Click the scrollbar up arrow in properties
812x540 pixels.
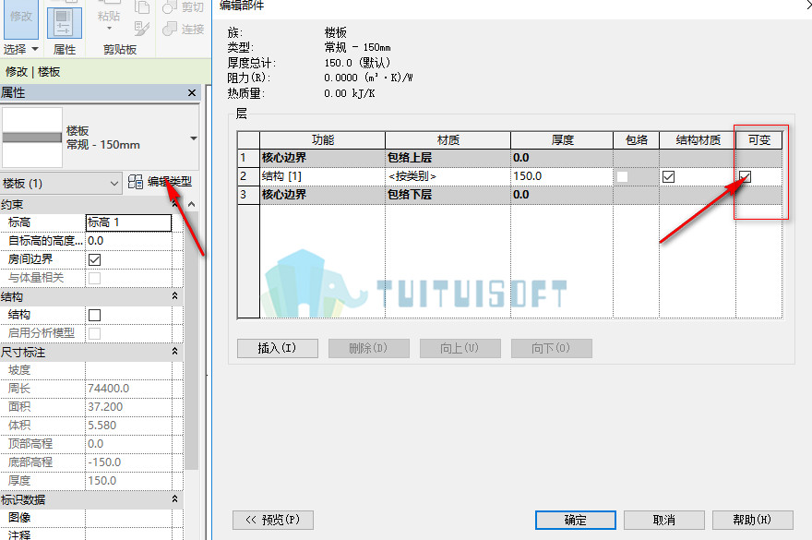click(192, 204)
